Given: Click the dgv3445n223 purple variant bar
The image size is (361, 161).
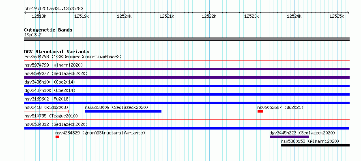Looking at the screenshot, I should click(289, 137).
